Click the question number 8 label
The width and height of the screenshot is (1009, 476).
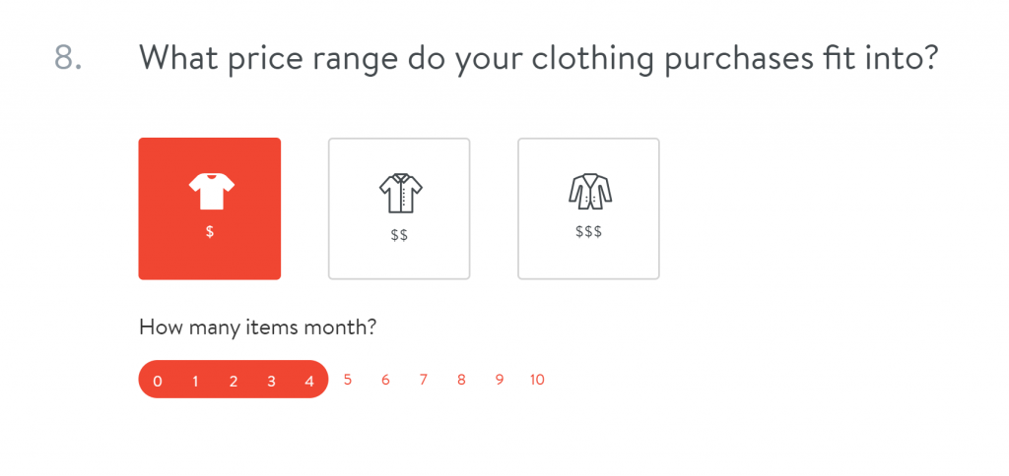coord(68,57)
